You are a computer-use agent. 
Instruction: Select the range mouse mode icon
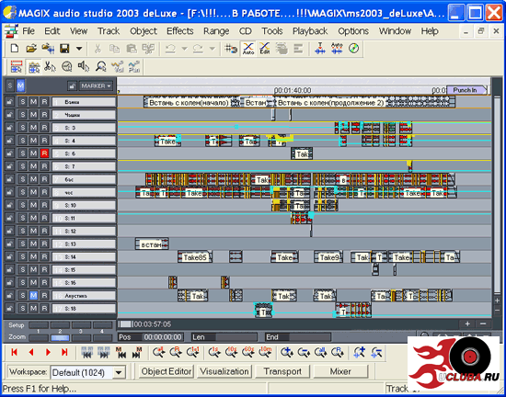tap(17, 67)
